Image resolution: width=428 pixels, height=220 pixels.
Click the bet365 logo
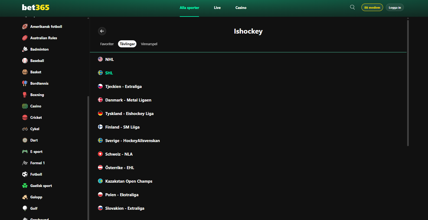coord(36,7)
